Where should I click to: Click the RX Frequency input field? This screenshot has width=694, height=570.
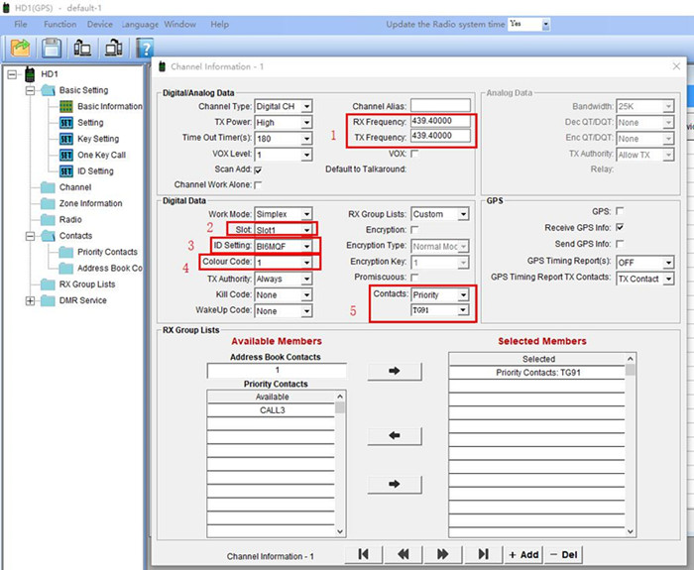(x=439, y=122)
